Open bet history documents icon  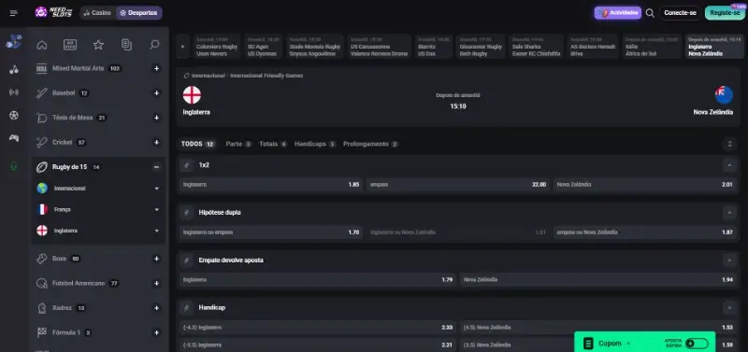click(126, 45)
